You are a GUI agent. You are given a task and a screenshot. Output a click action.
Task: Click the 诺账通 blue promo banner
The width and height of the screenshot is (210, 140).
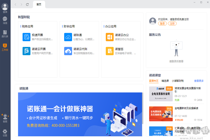click(x=80, y=114)
